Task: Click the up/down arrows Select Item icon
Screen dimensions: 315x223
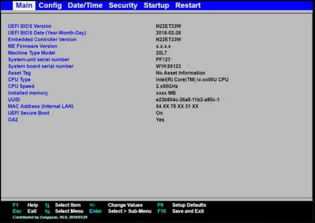Action: (x=47, y=205)
